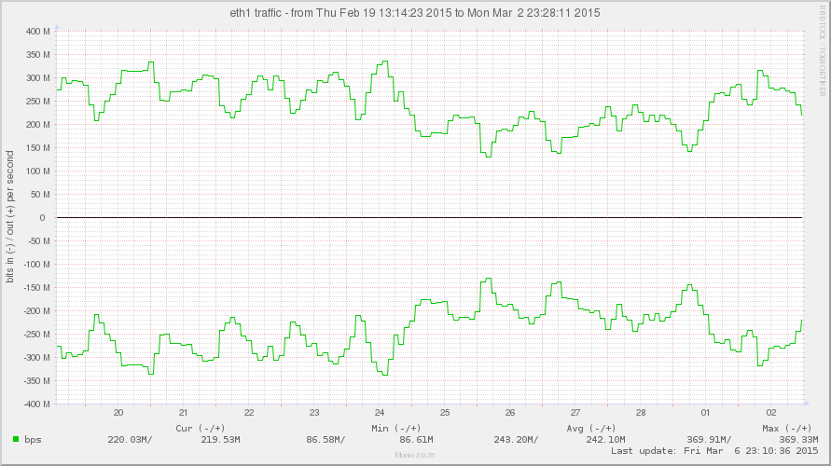
Task: Click the 350 M y-axis tick label
Action: (38, 55)
